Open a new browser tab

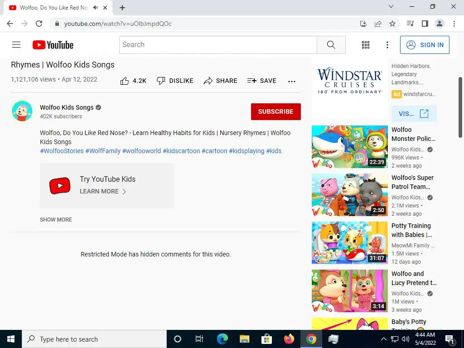122,8
